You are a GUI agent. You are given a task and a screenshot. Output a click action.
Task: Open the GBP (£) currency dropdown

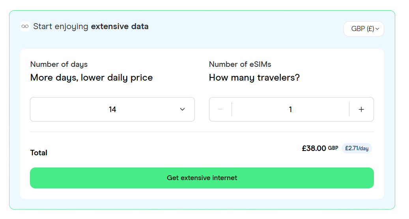point(364,29)
